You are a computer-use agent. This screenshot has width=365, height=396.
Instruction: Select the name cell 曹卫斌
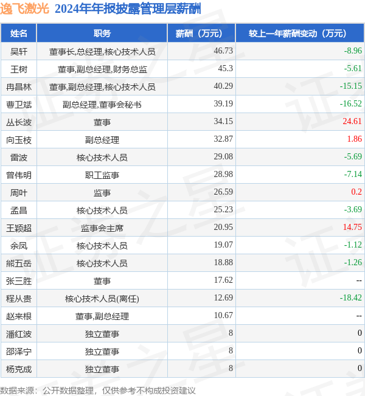point(19,105)
